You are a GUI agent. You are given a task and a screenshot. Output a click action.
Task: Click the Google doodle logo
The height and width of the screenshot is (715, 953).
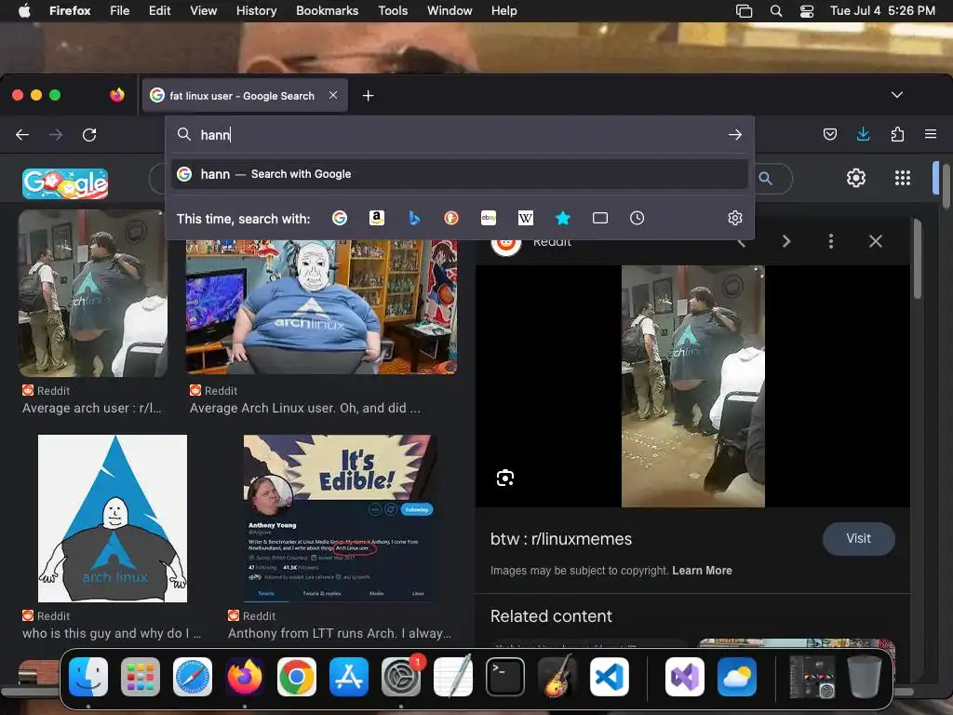point(65,183)
